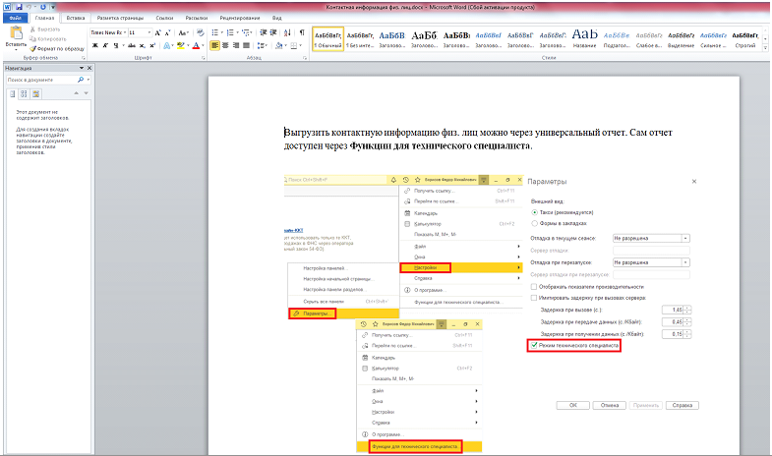
Task: Click the magnifier search icon in navigation
Action: [81, 80]
